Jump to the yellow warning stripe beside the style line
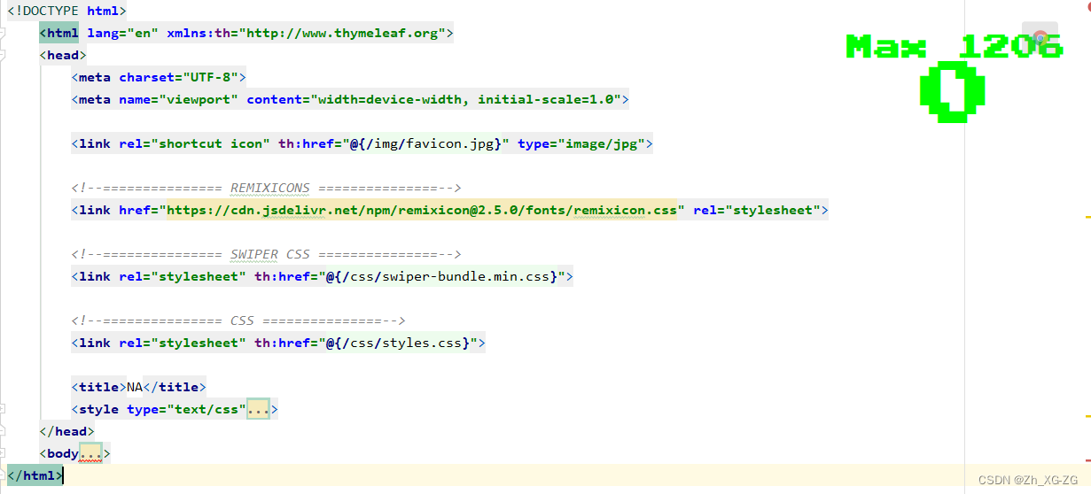1091x494 pixels. pos(1087,415)
